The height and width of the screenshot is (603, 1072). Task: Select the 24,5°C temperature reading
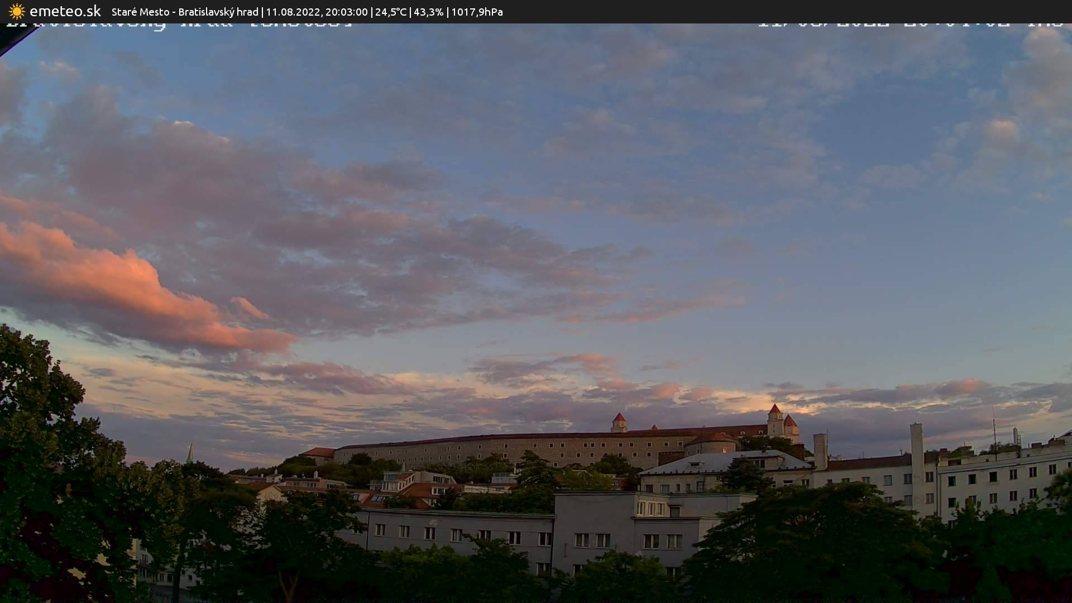[x=390, y=12]
